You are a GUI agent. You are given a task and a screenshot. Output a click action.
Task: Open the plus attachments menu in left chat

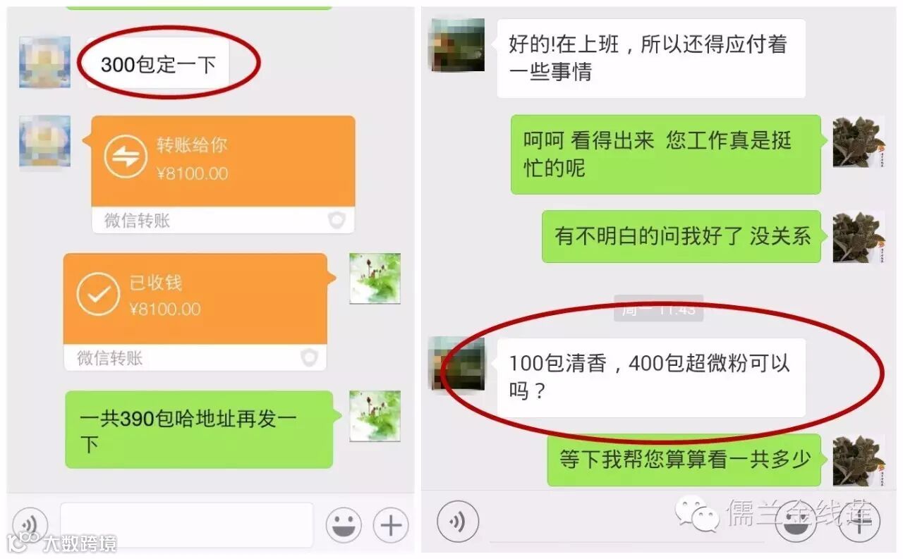[390, 525]
